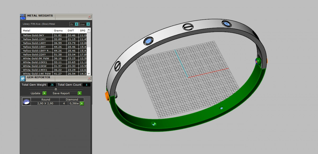
Task: Close the Metal Weights panel
Action: tap(90, 17)
